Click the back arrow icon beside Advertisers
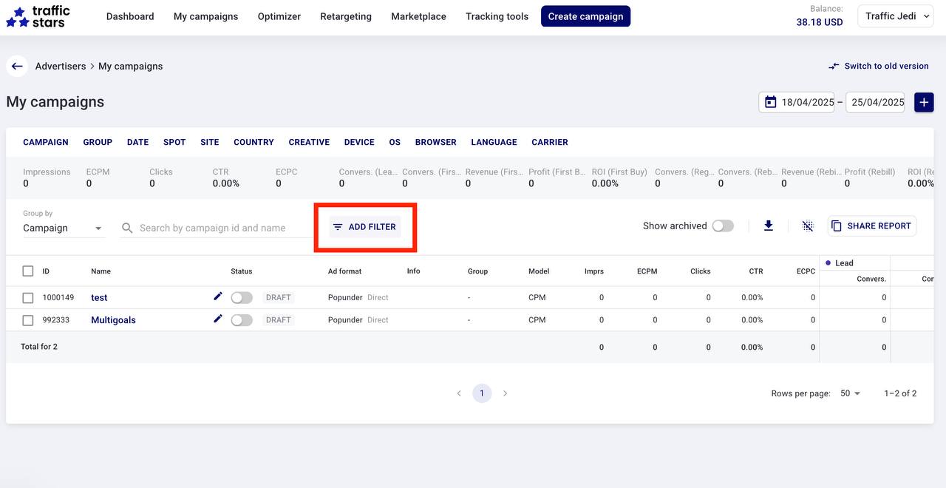The image size is (946, 488). (x=17, y=67)
